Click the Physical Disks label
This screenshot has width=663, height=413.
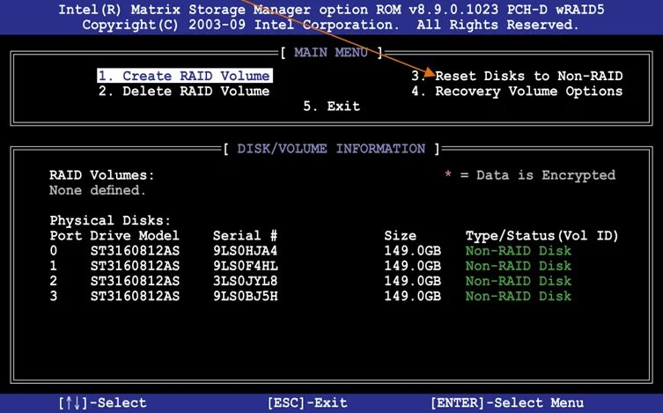click(110, 221)
